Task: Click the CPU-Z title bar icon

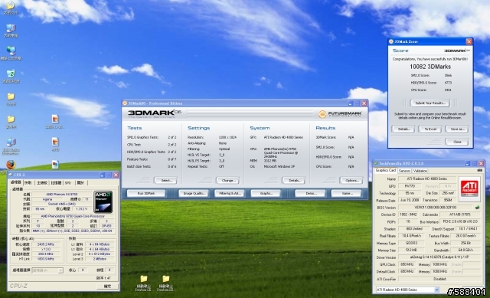Action: pos(11,175)
